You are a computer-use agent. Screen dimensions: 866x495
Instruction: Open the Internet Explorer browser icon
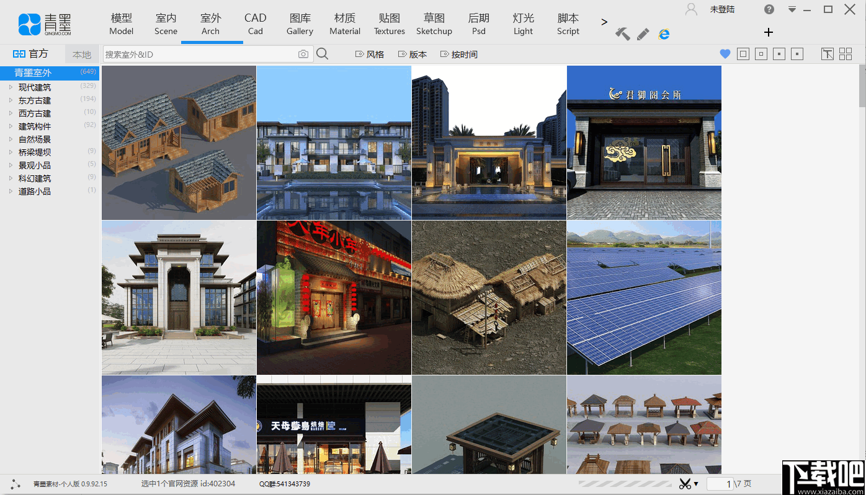point(664,34)
